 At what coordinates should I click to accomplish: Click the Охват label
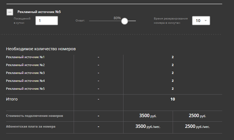coord(80,21)
